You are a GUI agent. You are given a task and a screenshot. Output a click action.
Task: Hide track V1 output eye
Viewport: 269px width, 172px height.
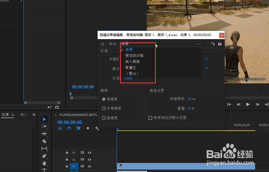pyautogui.click(x=90, y=166)
